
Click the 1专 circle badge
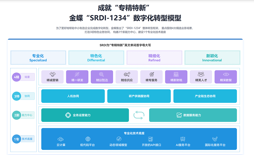(x=17, y=139)
